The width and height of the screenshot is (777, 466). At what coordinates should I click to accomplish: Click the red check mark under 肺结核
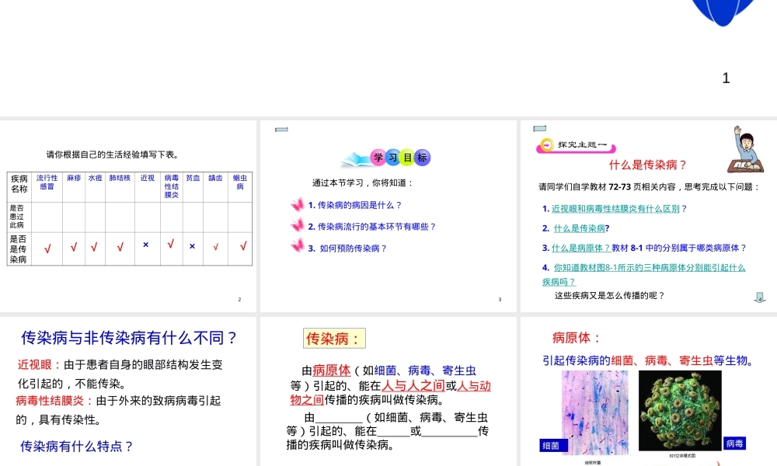click(120, 247)
